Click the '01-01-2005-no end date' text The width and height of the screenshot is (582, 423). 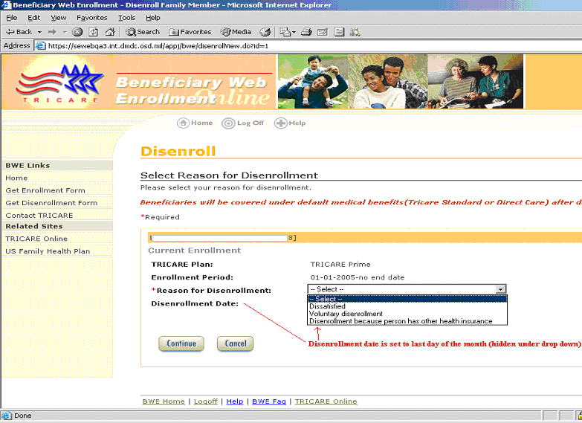click(358, 277)
